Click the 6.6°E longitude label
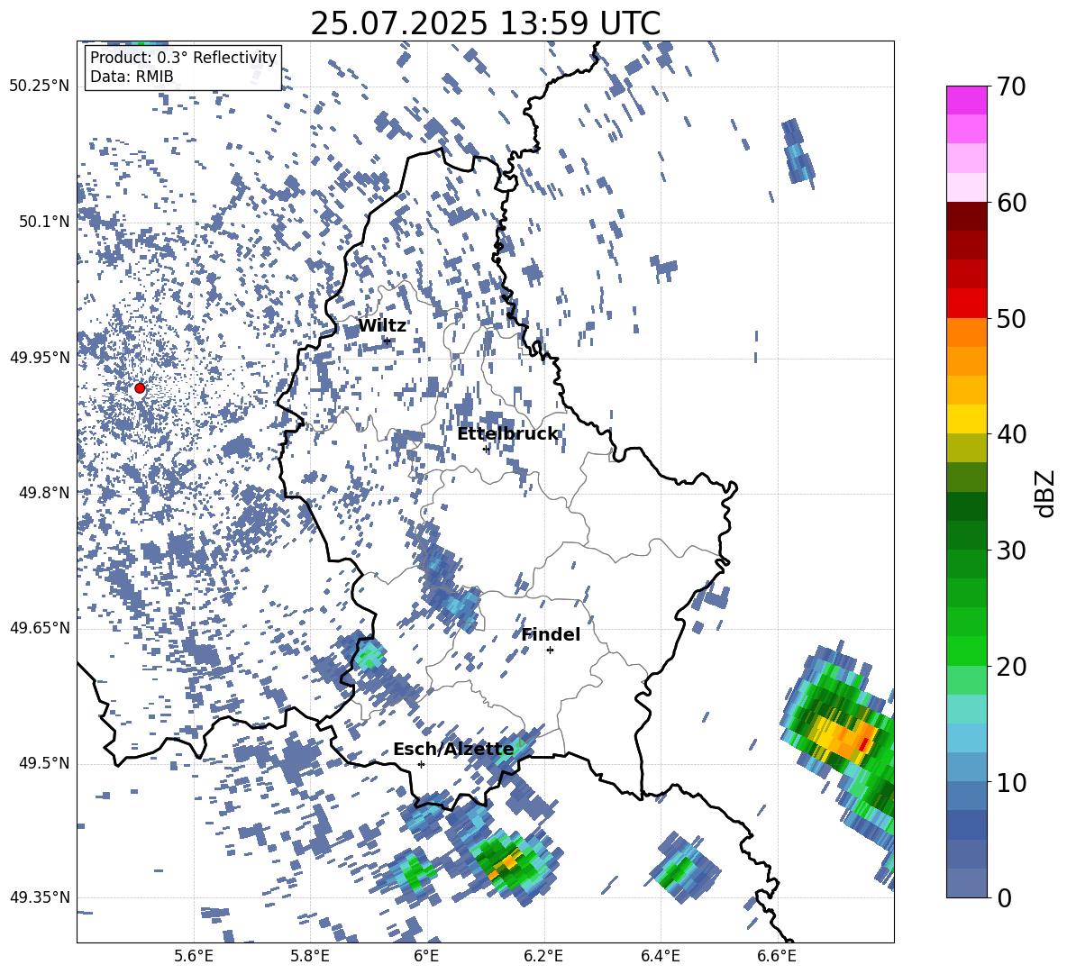Image resolution: width=1067 pixels, height=974 pixels. (x=777, y=956)
